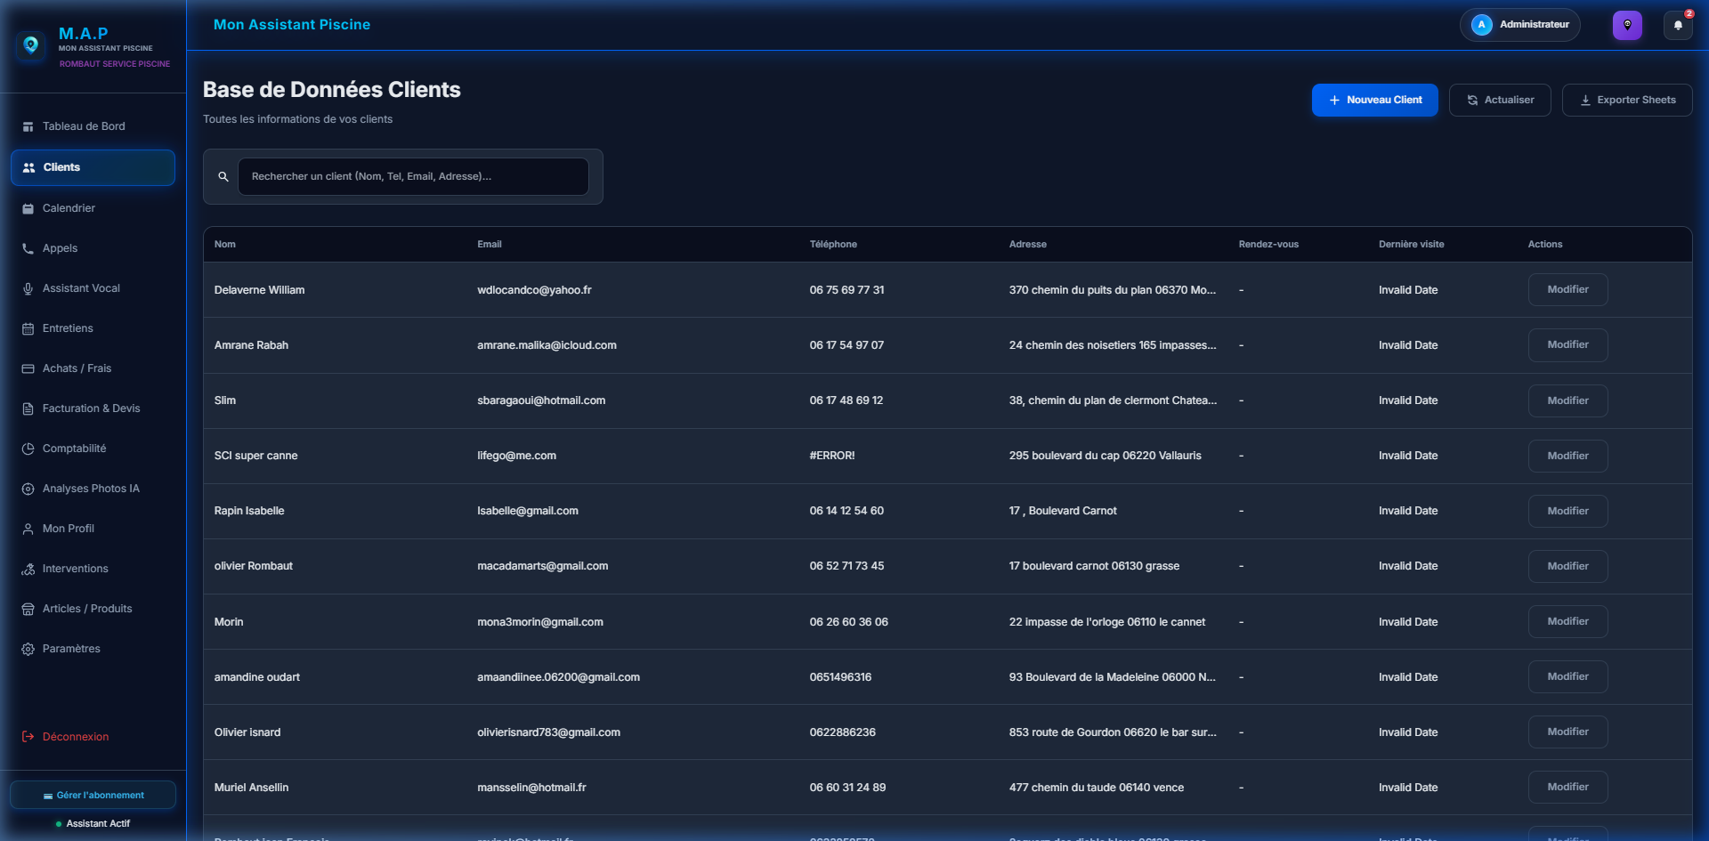1709x841 pixels.
Task: Click the notification bell icon
Action: tap(1677, 26)
